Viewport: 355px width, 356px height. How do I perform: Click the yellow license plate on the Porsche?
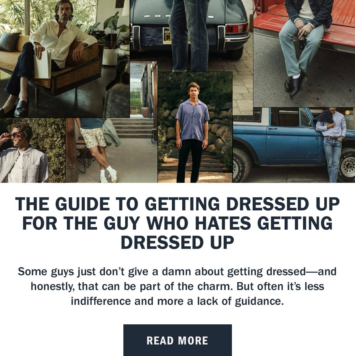coord(167,36)
